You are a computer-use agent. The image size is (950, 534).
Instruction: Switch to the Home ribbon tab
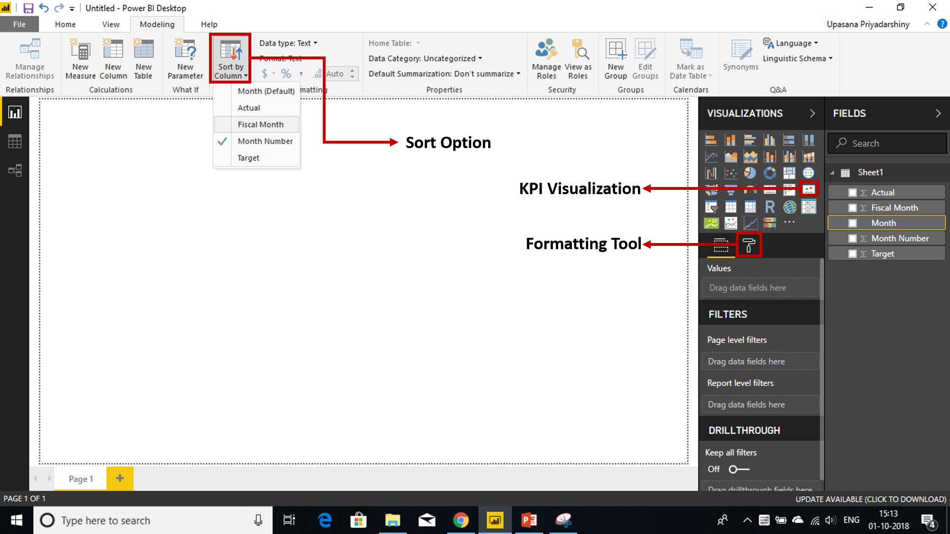[65, 25]
